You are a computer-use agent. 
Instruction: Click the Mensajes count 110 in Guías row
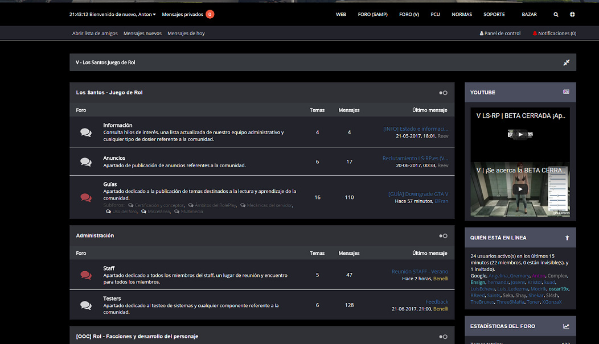click(349, 197)
